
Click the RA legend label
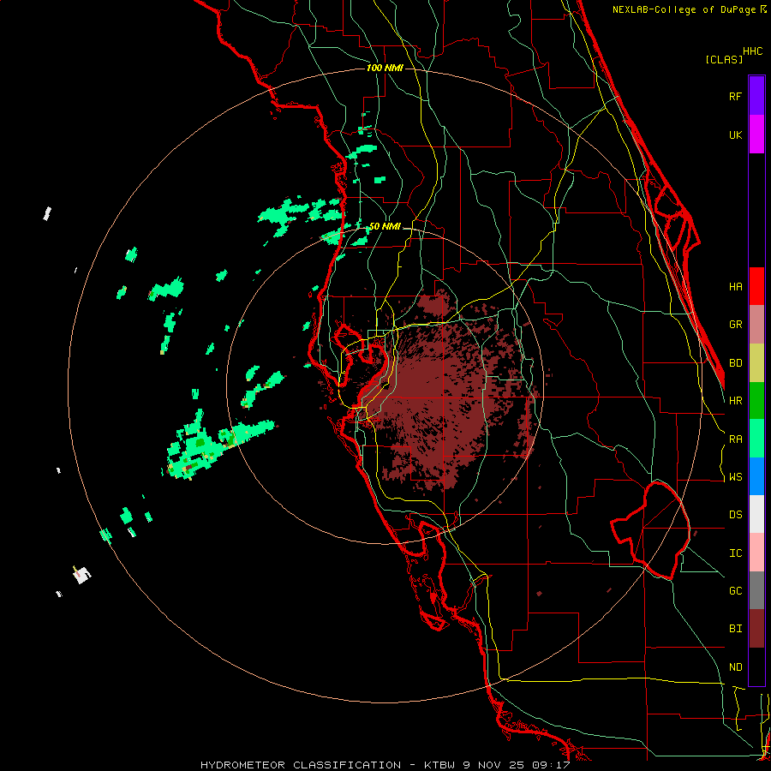click(x=735, y=439)
